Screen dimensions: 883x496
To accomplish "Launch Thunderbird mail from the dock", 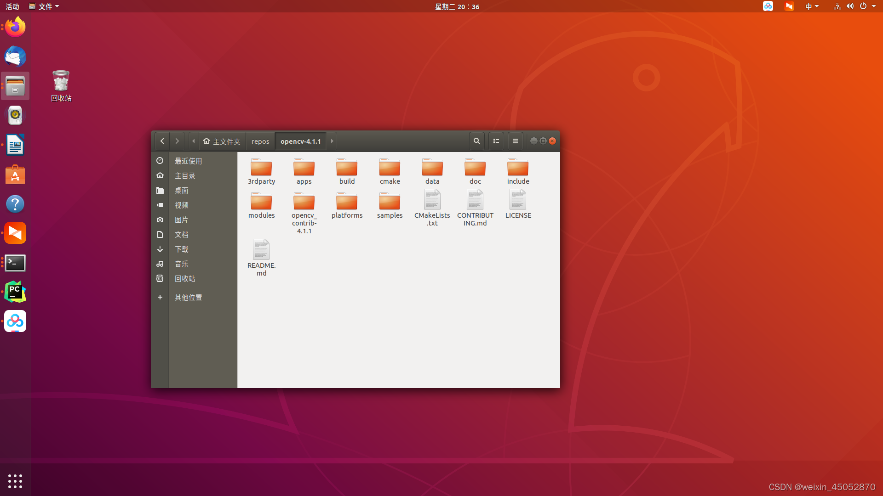I will click(15, 56).
